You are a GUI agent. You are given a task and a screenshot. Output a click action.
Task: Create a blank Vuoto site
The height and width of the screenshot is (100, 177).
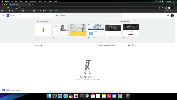pos(43,30)
